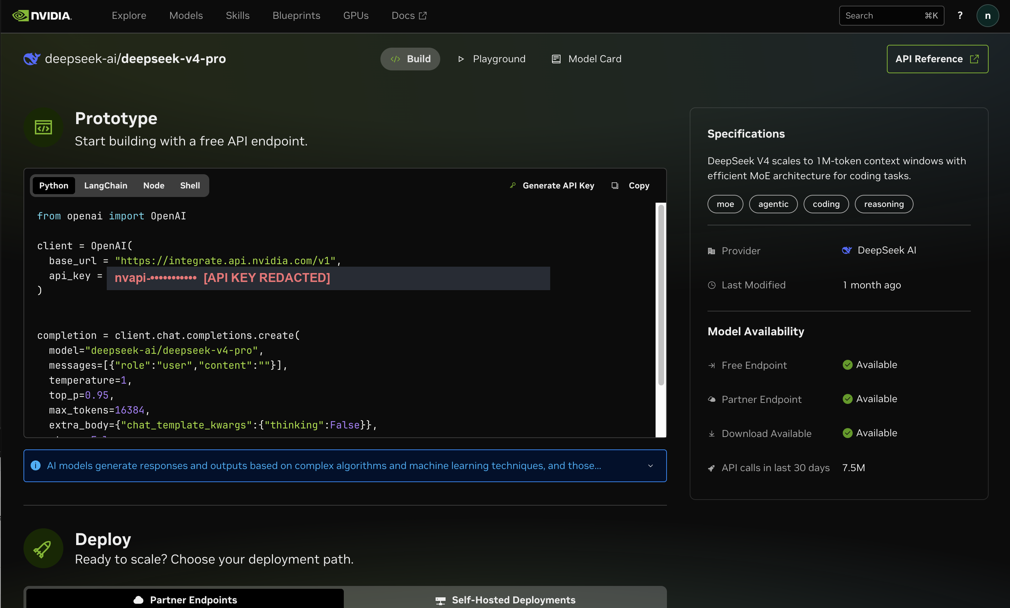This screenshot has width=1010, height=608.
Task: Click the green check beside Partner Endpoint Available
Action: [847, 399]
